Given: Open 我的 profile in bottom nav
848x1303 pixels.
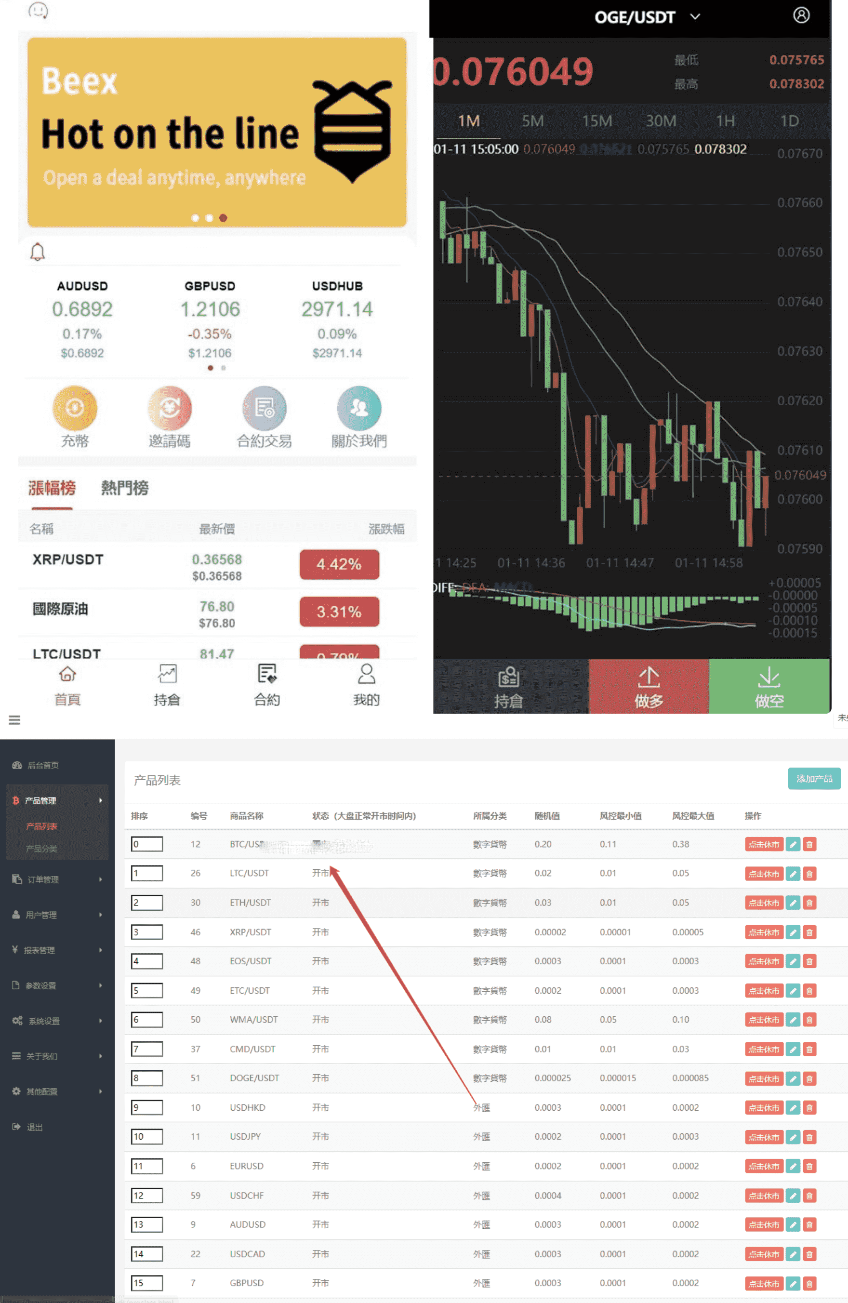Looking at the screenshot, I should (x=366, y=685).
